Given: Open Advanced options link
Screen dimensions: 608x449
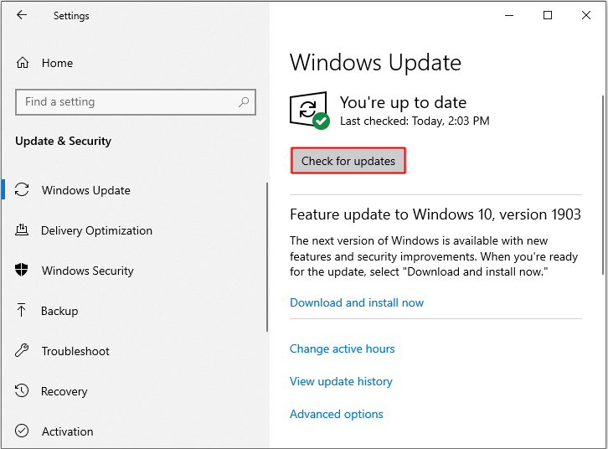Looking at the screenshot, I should [336, 414].
